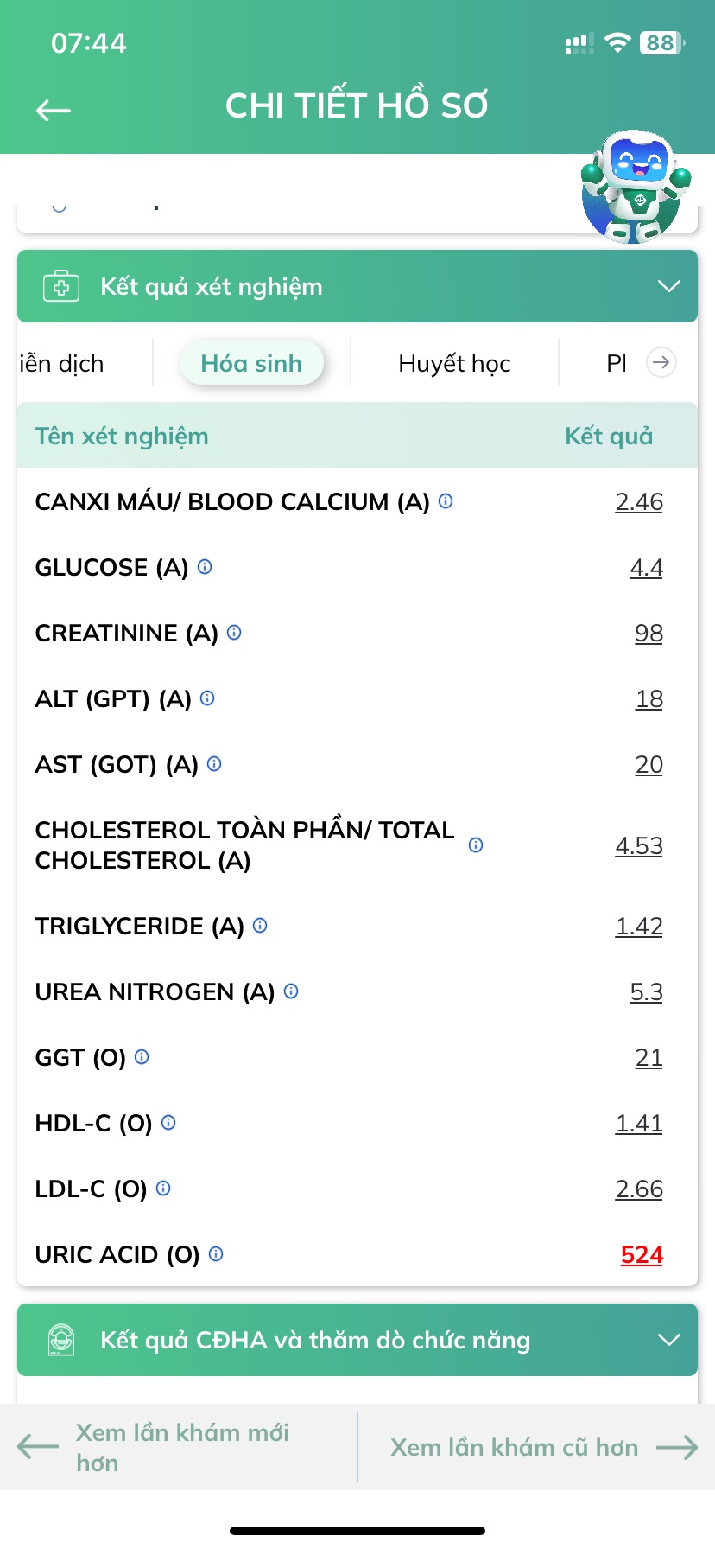Tap info icon next to TRIGLYCERIDE (A)
The image size is (715, 1549).
click(x=260, y=926)
